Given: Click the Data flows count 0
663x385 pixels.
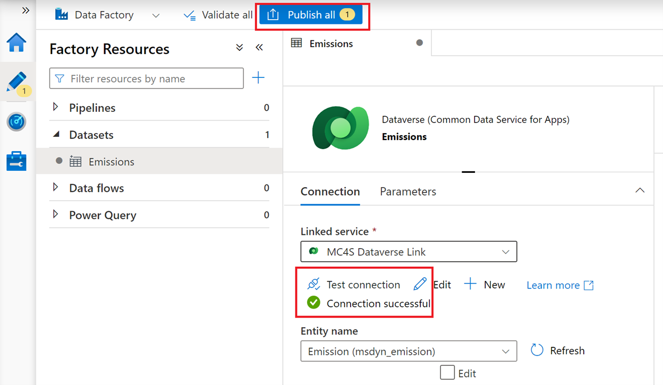Looking at the screenshot, I should point(267,188).
